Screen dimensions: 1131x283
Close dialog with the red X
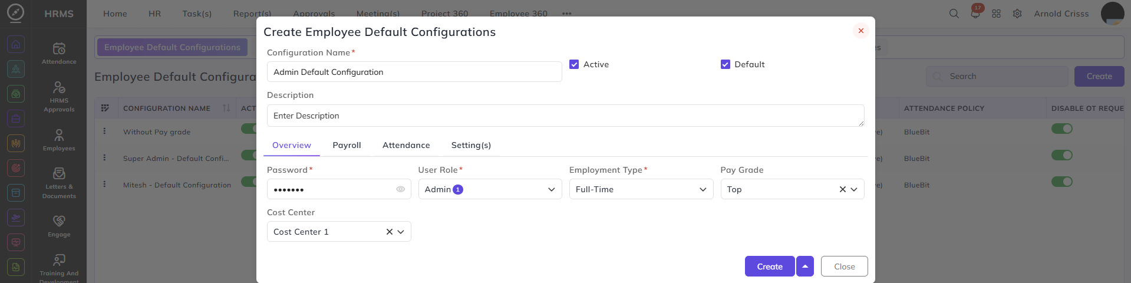coord(861,31)
